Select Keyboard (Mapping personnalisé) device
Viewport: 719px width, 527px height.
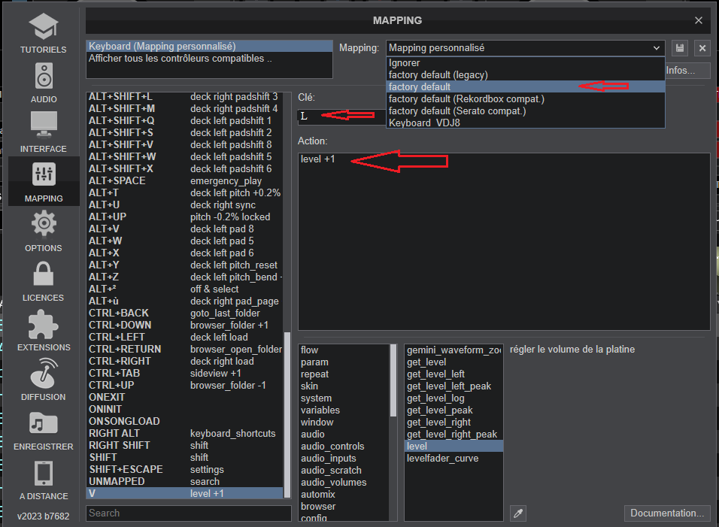click(x=209, y=47)
